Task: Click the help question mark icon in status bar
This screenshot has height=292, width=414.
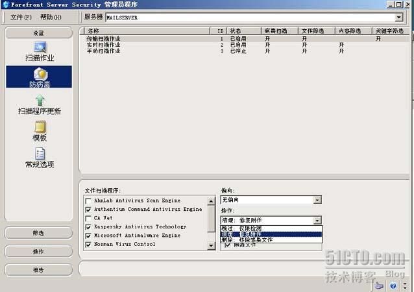Action: coord(393,286)
